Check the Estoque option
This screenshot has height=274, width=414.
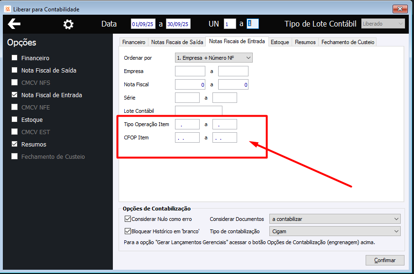tap(15, 119)
